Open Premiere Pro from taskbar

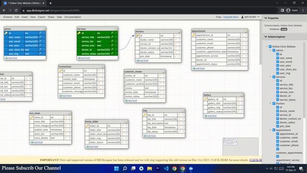click(158, 169)
